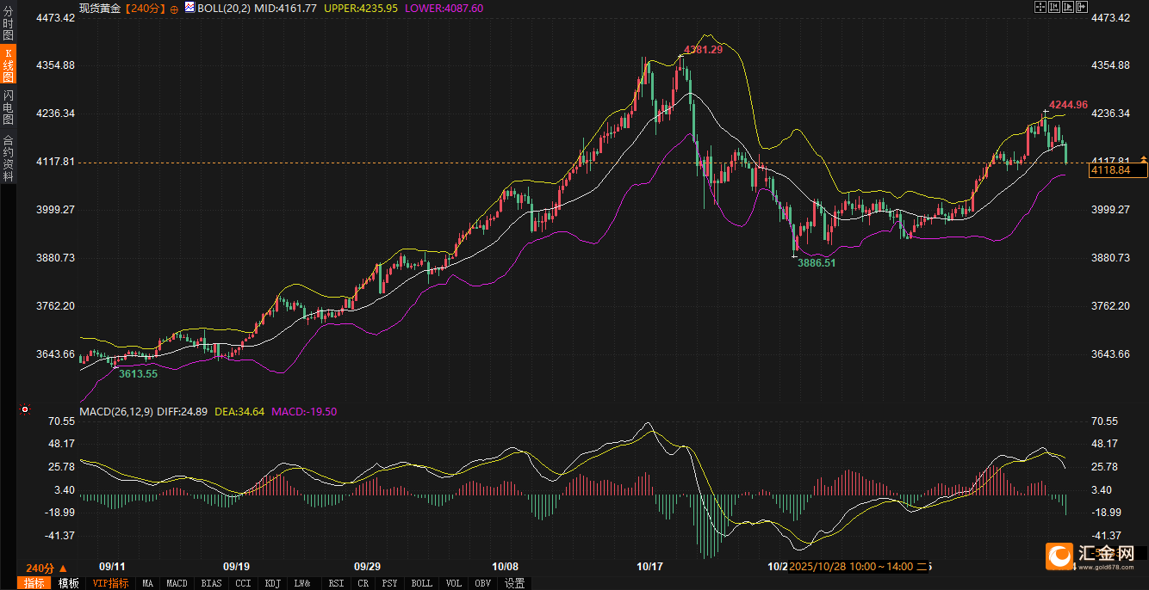Enable the KDJ indicator

[272, 583]
